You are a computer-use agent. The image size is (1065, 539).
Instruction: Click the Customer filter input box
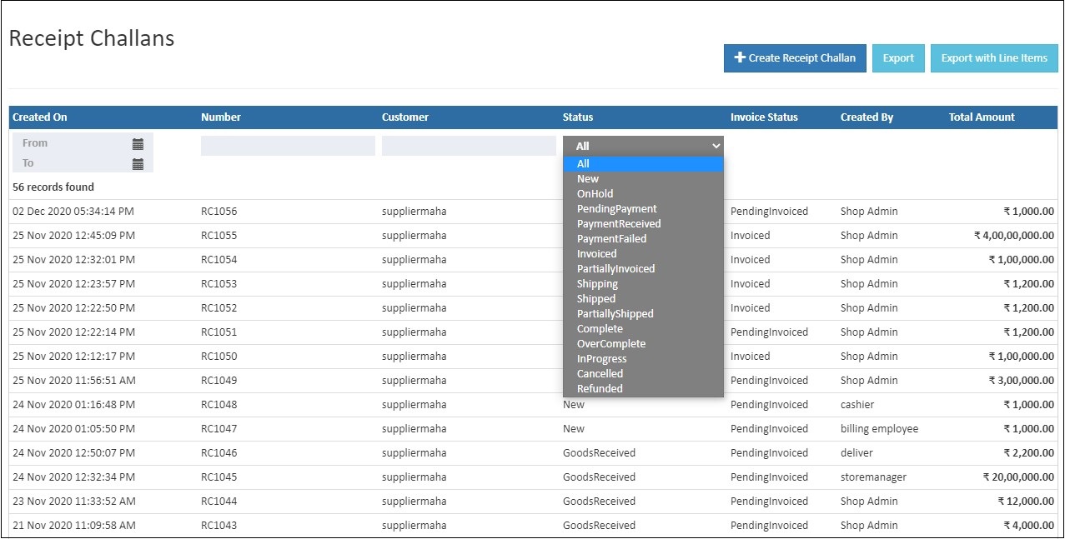[469, 146]
